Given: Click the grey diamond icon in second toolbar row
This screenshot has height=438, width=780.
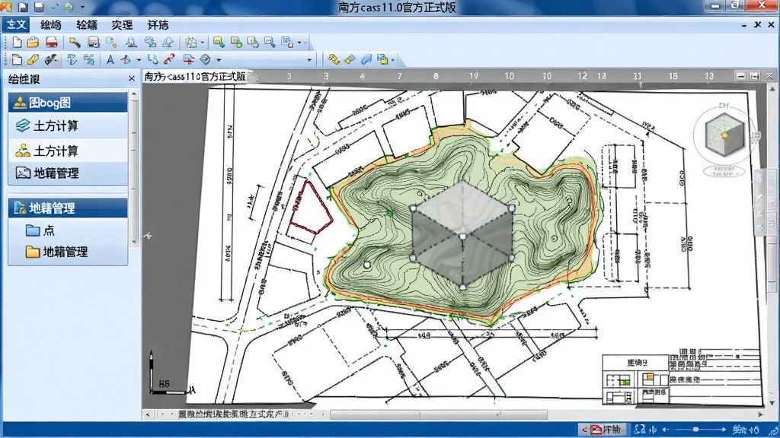Looking at the screenshot, I should coord(206,59).
